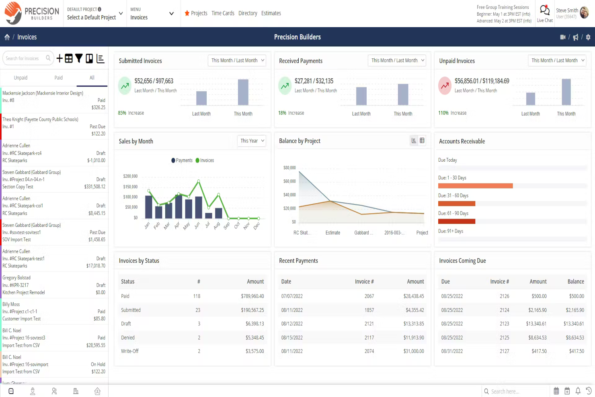Click the Due 1 - 30 Days receivable bar
This screenshot has height=397, width=595.
(x=475, y=186)
